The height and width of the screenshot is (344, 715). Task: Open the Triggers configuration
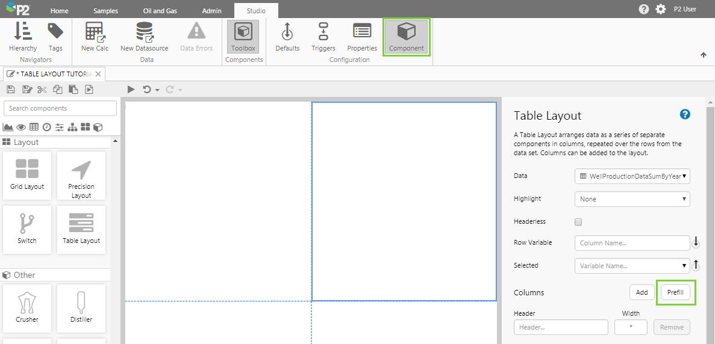pos(323,37)
